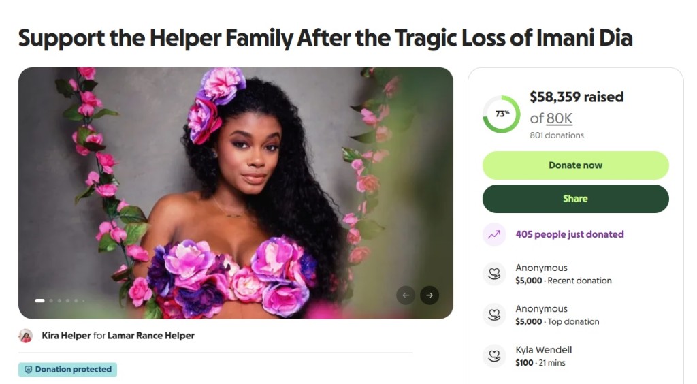The height and width of the screenshot is (384, 697).
Task: Open organizer Kira Helper's name link
Action: point(66,336)
